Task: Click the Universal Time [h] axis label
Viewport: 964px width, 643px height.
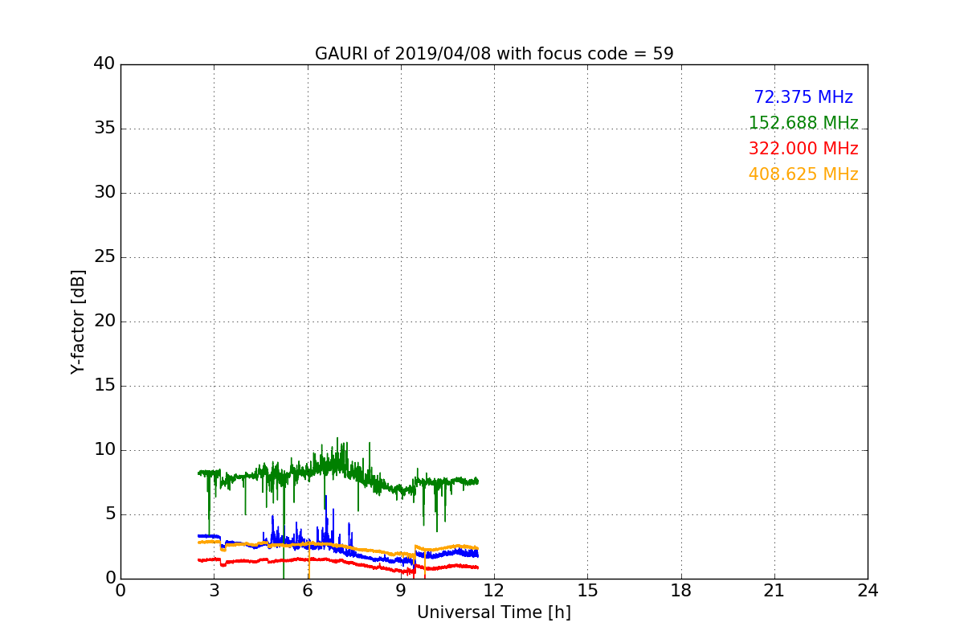Action: tap(494, 612)
